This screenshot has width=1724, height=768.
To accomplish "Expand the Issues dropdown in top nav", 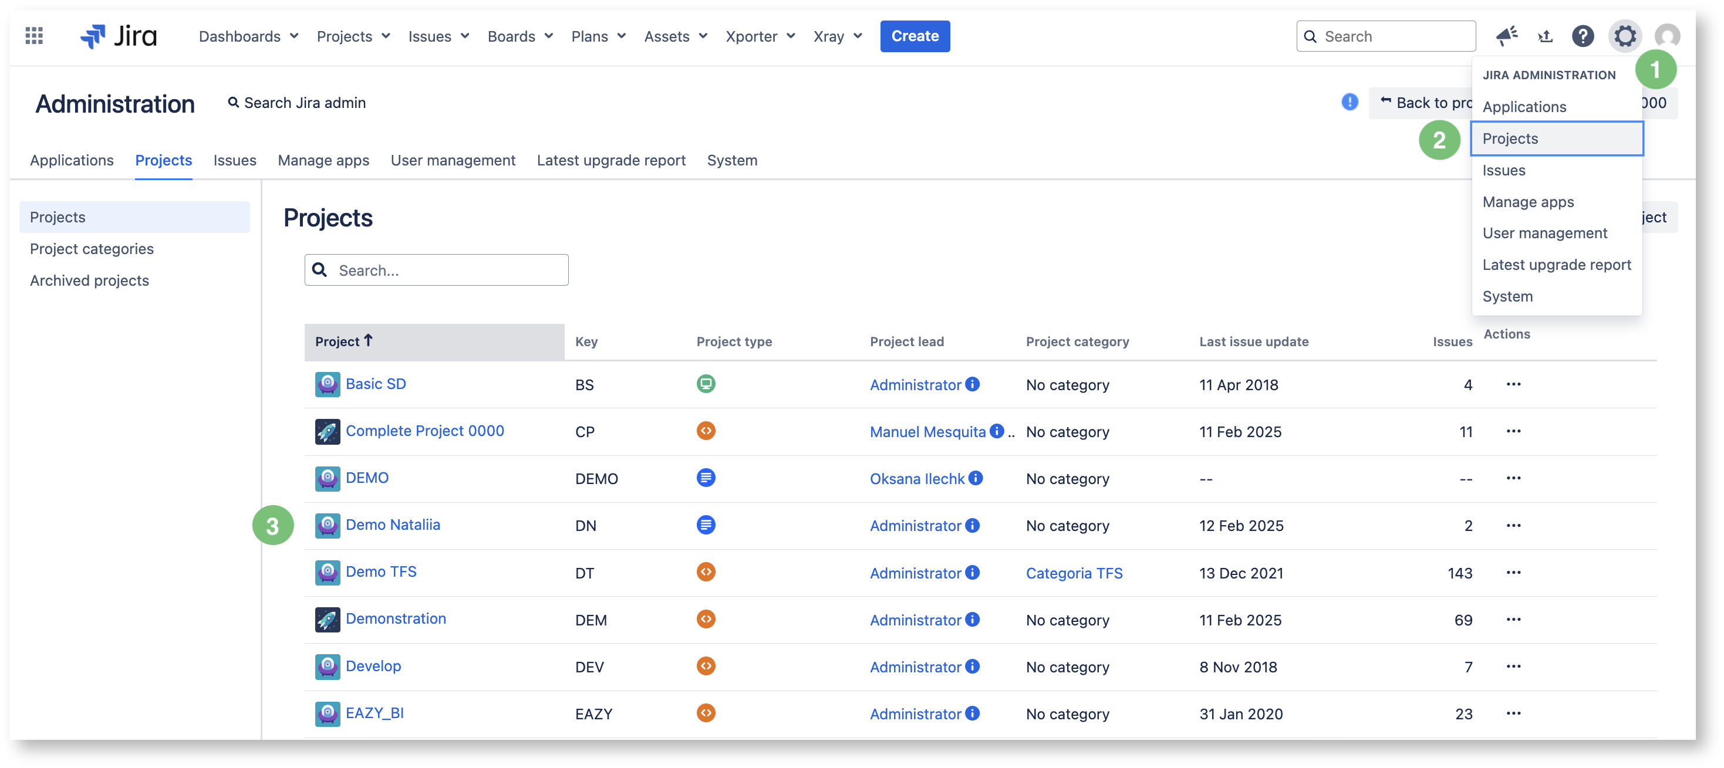I will pyautogui.click(x=438, y=36).
